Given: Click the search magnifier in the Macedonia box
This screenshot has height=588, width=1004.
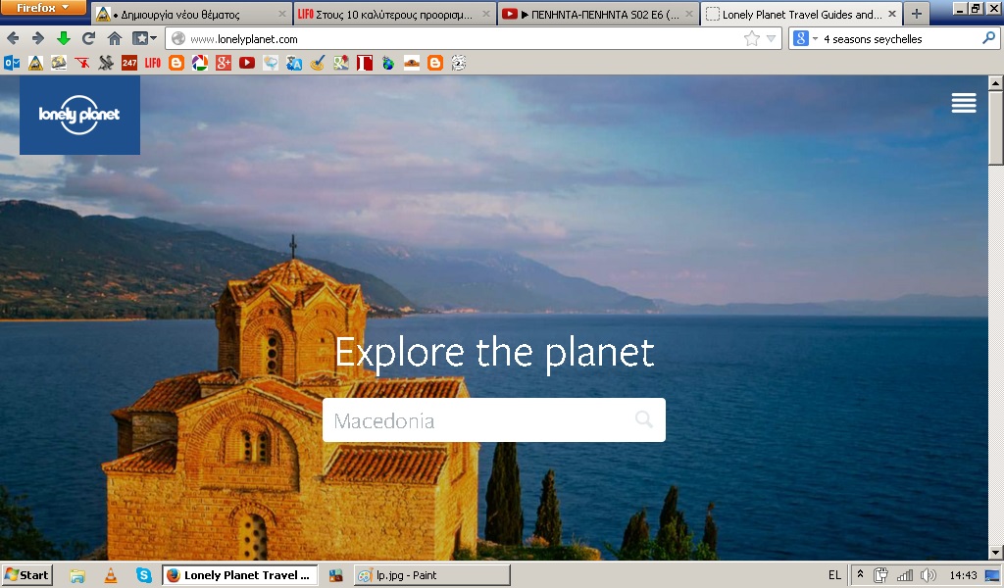Looking at the screenshot, I should (x=644, y=419).
